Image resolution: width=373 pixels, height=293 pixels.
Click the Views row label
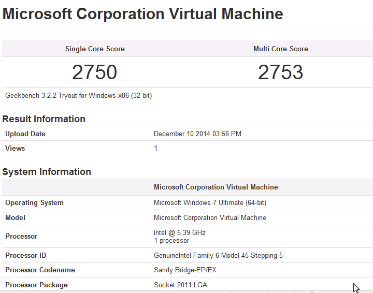tap(15, 148)
